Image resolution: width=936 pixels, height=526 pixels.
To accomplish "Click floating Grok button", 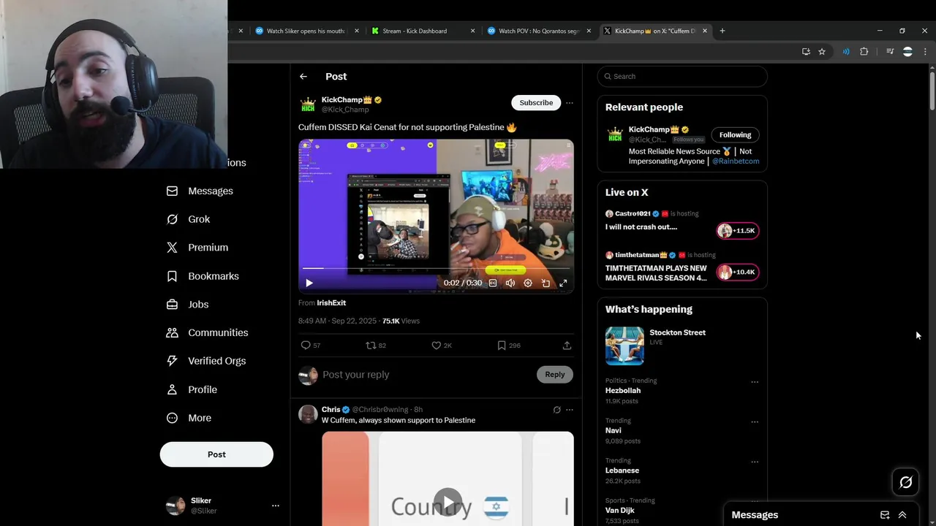I will click(x=906, y=482).
